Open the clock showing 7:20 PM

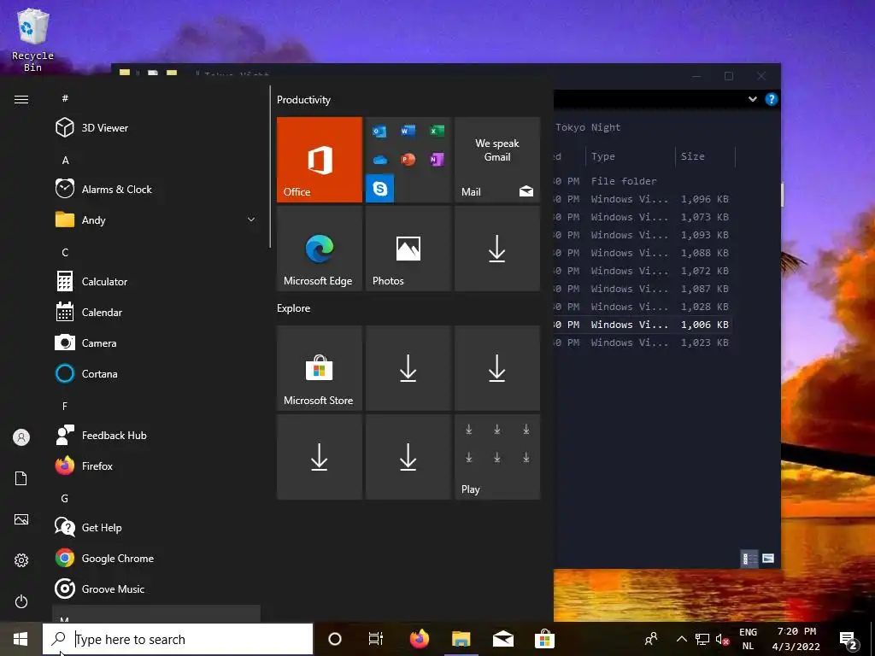(796, 639)
